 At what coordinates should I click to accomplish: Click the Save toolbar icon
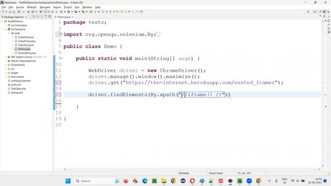10,12
